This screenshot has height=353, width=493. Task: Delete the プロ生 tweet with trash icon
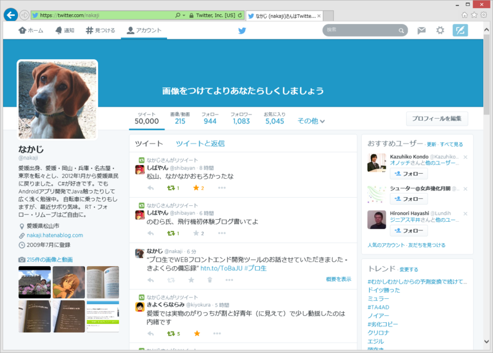coord(210,280)
